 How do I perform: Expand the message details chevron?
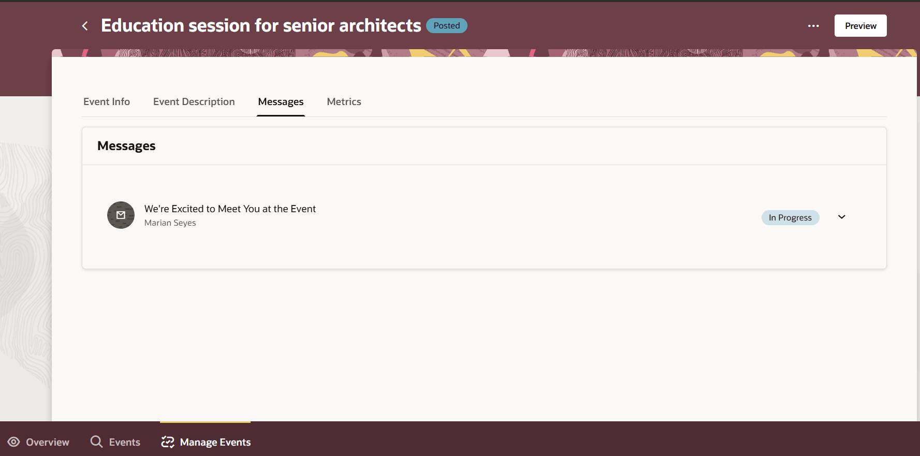click(841, 217)
